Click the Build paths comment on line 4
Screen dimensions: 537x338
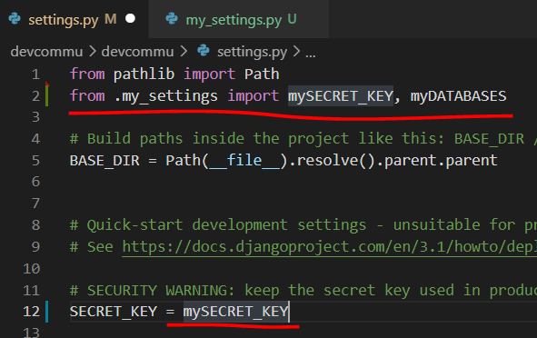[x=303, y=139]
